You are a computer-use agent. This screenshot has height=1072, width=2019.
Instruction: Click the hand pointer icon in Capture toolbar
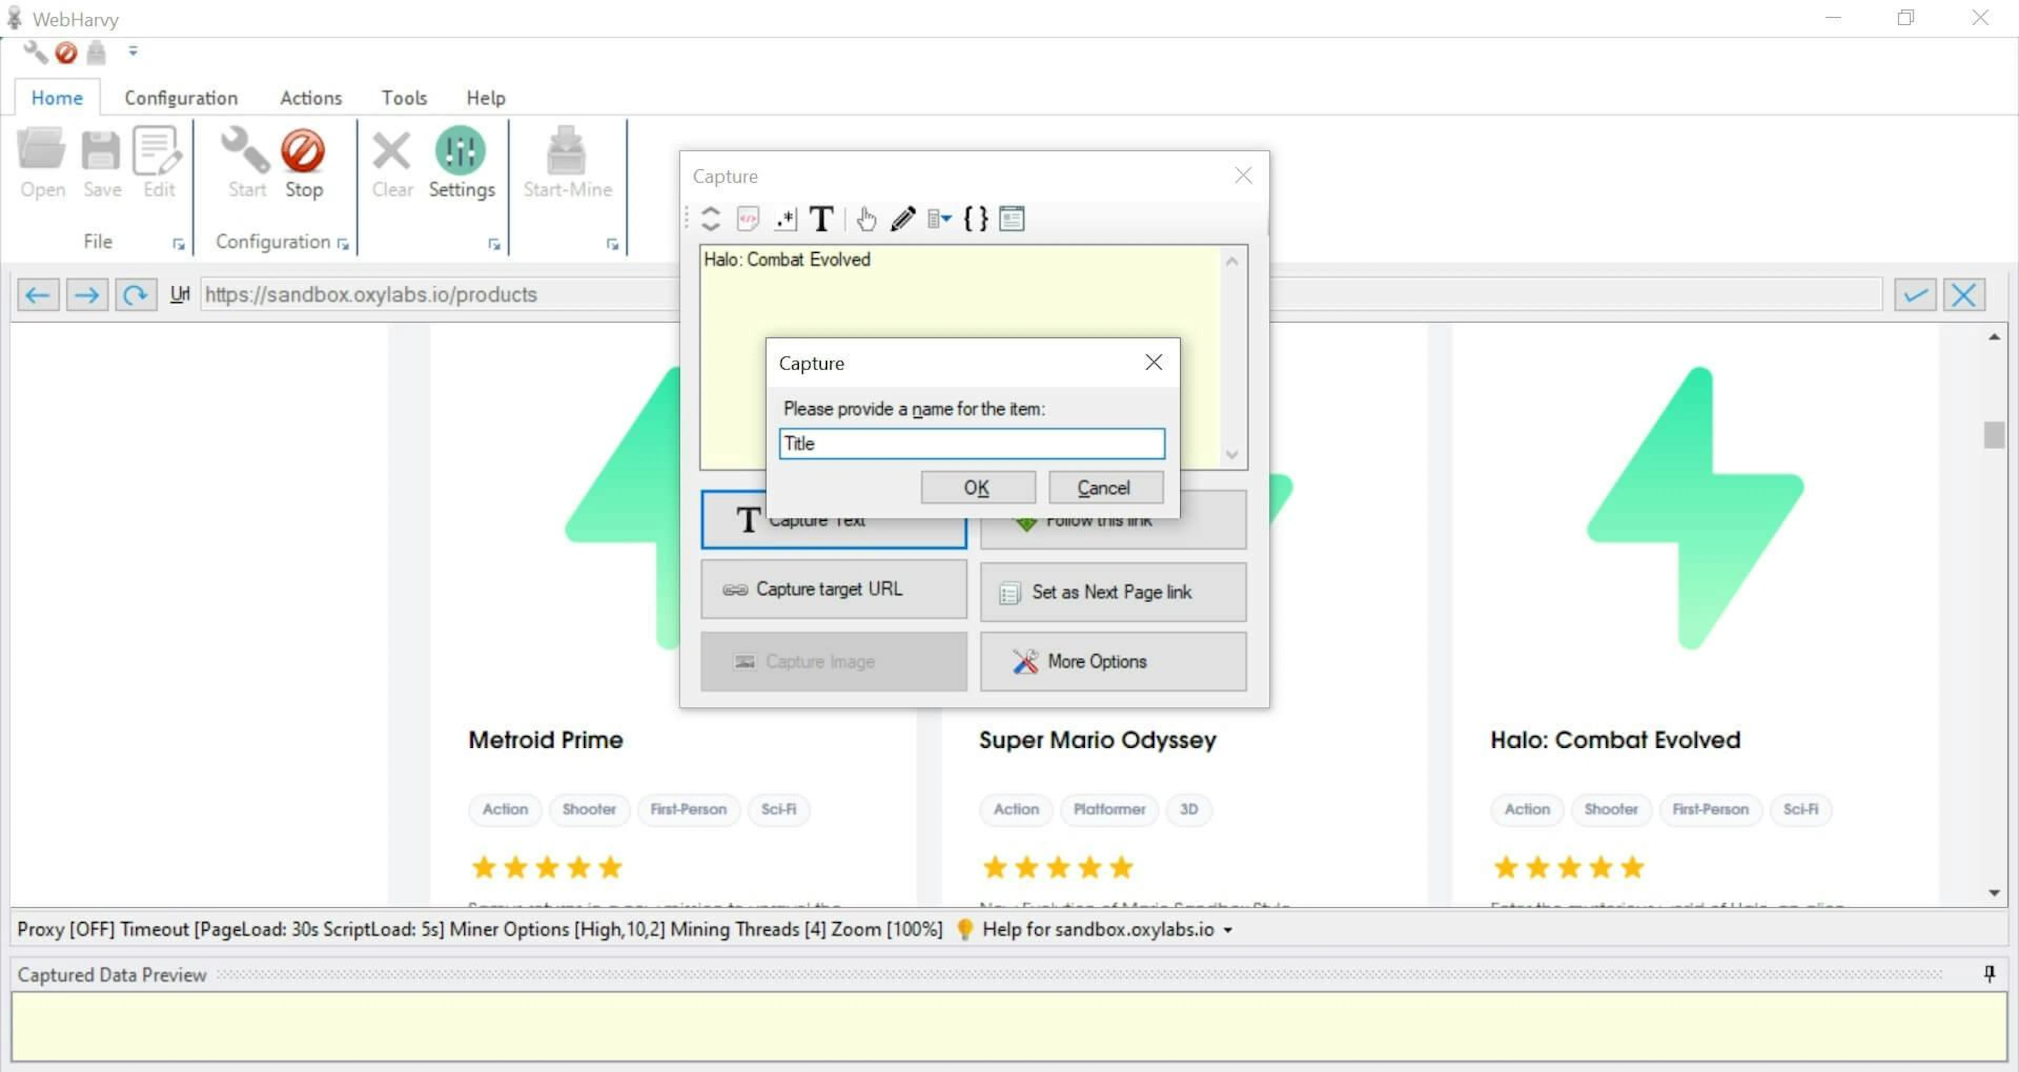coord(866,219)
